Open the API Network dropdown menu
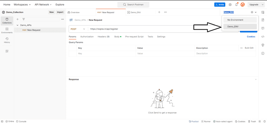This screenshot has width=267, height=123. tap(43, 5)
